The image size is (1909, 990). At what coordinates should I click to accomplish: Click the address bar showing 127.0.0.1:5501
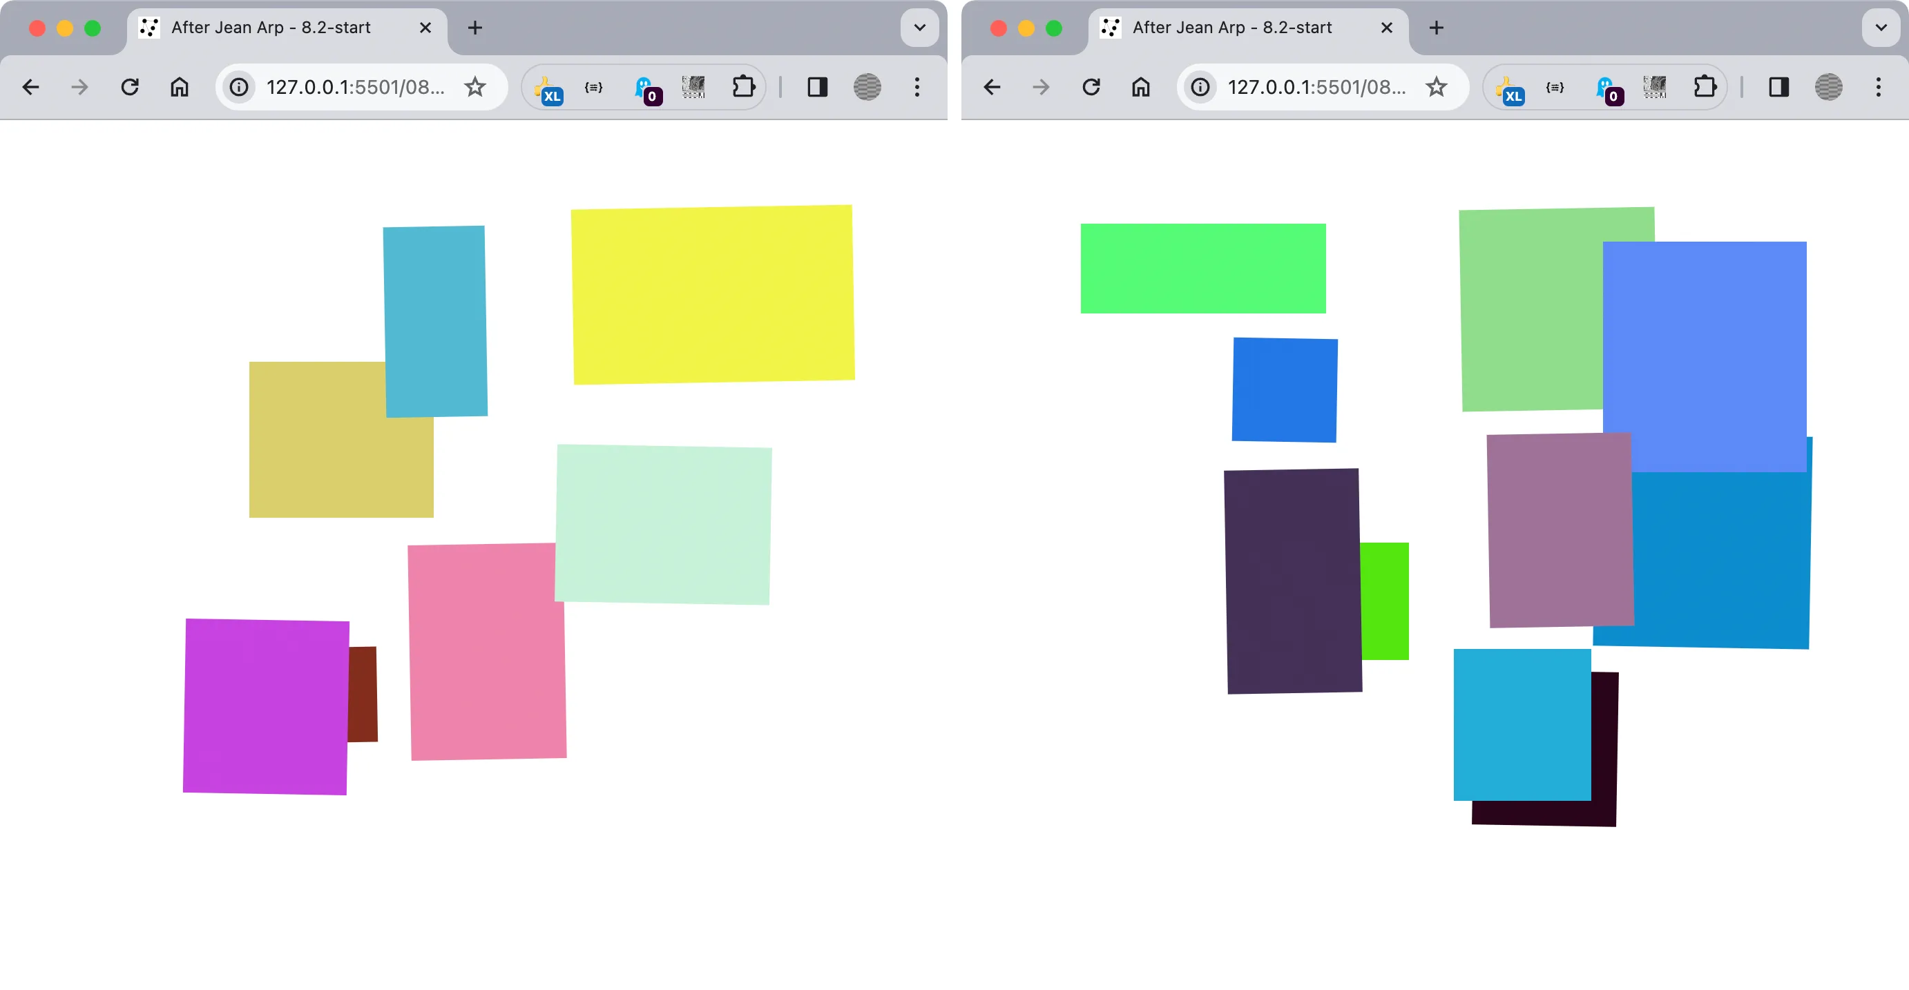[356, 87]
